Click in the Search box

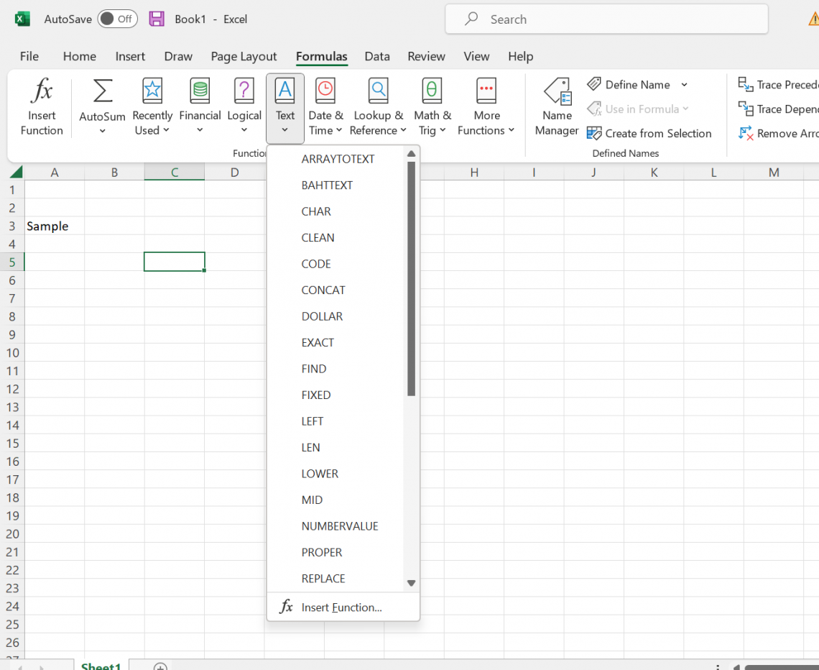coord(606,19)
